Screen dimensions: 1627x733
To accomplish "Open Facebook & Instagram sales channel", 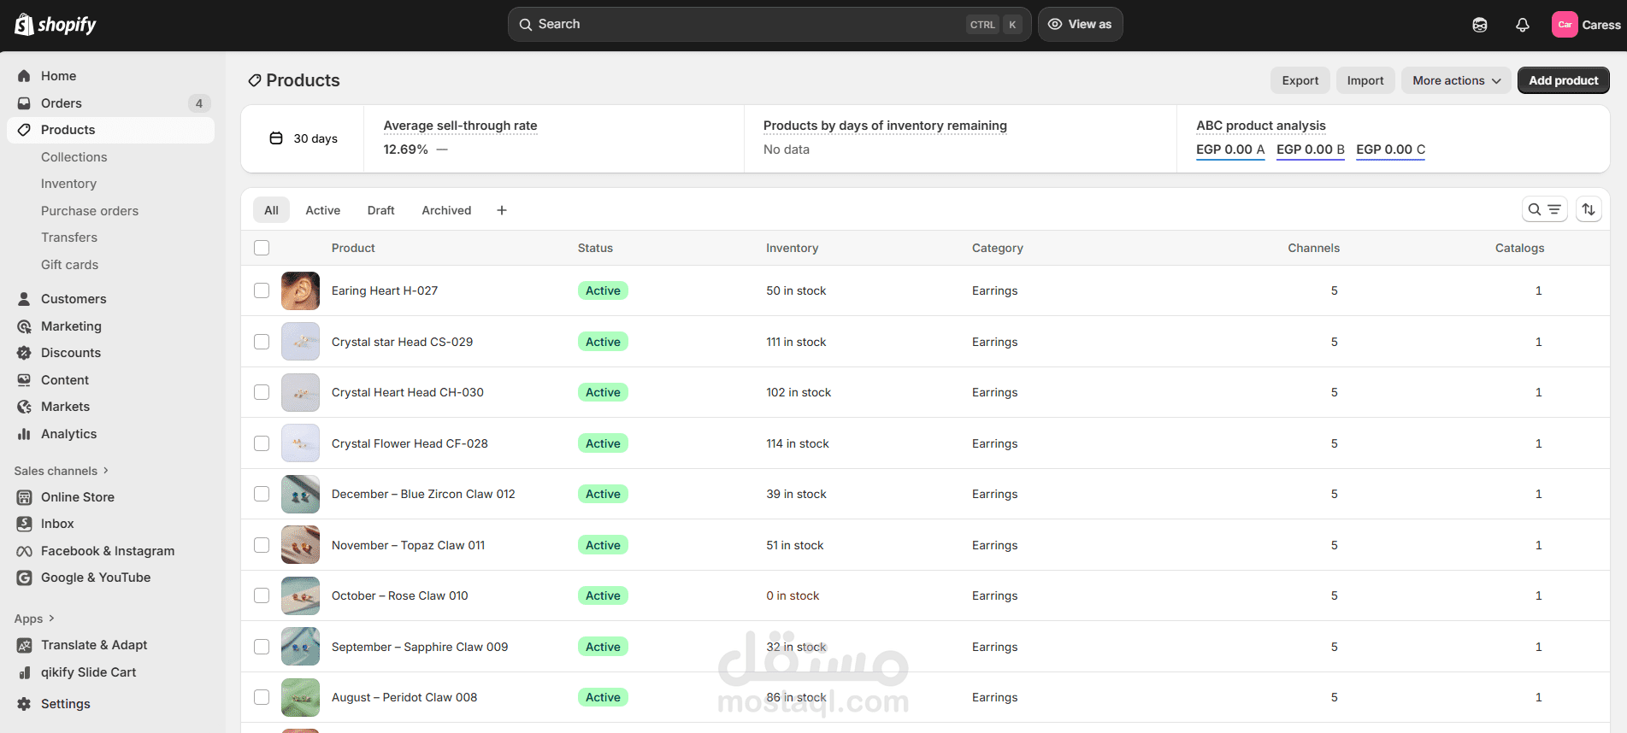I will (107, 551).
